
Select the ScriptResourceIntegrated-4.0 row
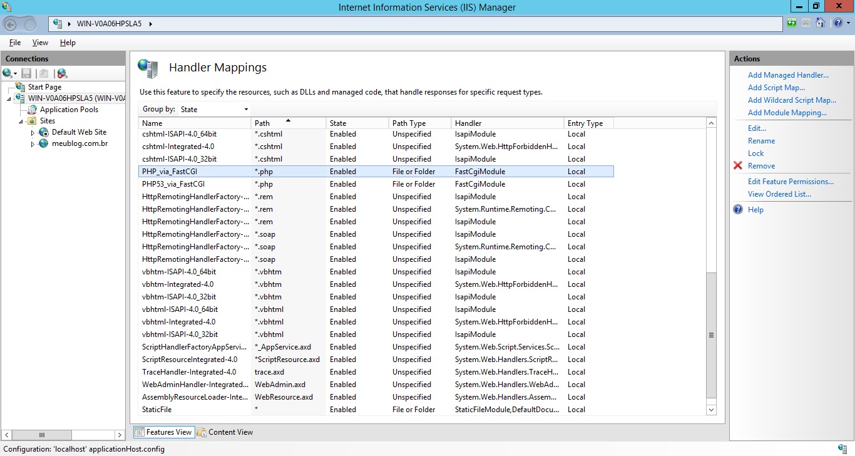coord(376,360)
